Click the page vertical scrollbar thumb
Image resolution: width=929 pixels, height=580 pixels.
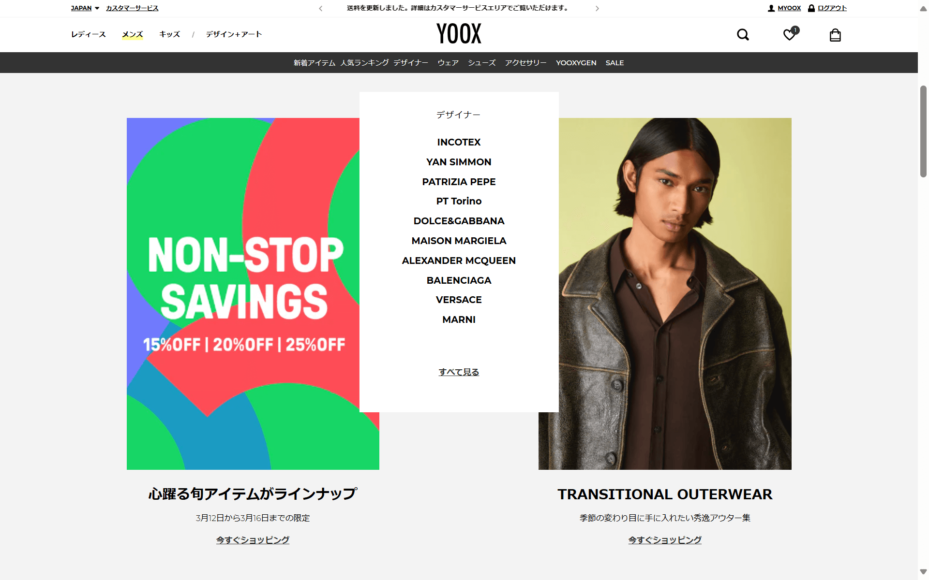923,131
